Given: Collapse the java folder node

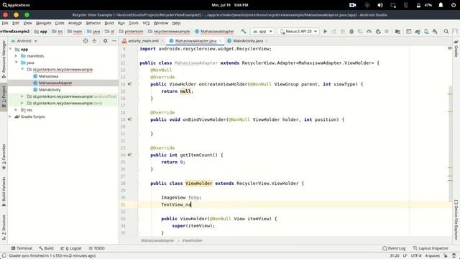Looking at the screenshot, I should [x=17, y=63].
